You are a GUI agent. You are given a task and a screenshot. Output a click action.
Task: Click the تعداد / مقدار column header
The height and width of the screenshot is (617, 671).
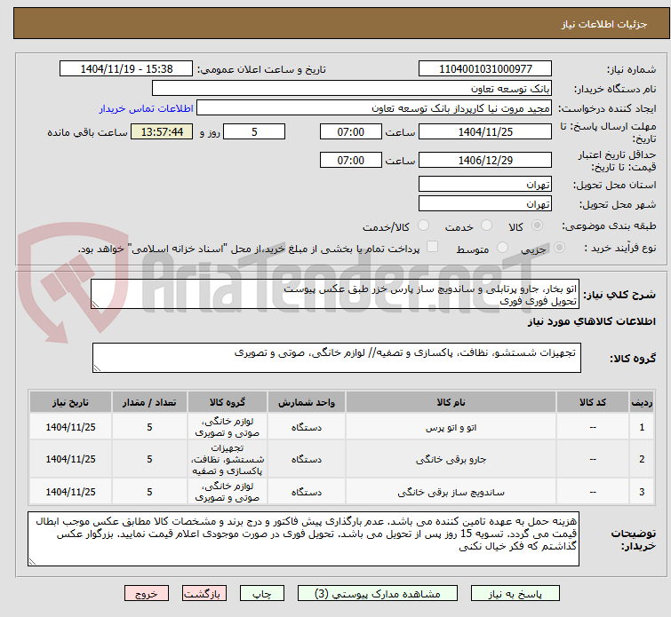(149, 402)
